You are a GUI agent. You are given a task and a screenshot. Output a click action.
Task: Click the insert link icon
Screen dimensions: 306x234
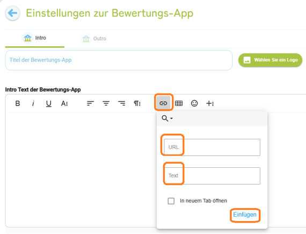pyautogui.click(x=163, y=103)
